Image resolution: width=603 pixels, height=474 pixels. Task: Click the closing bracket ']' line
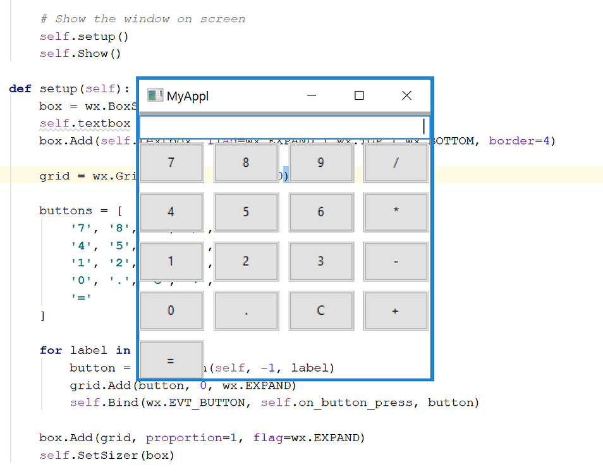pos(43,316)
